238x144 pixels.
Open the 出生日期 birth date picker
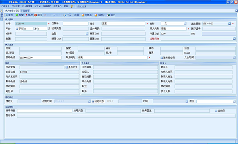(229, 24)
